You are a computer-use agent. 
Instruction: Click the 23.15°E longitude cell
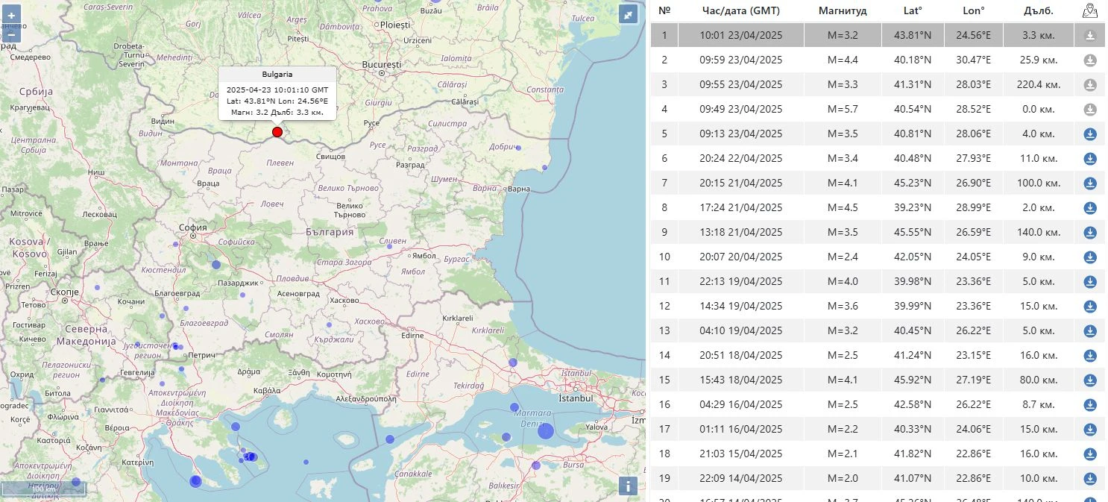pyautogui.click(x=973, y=355)
